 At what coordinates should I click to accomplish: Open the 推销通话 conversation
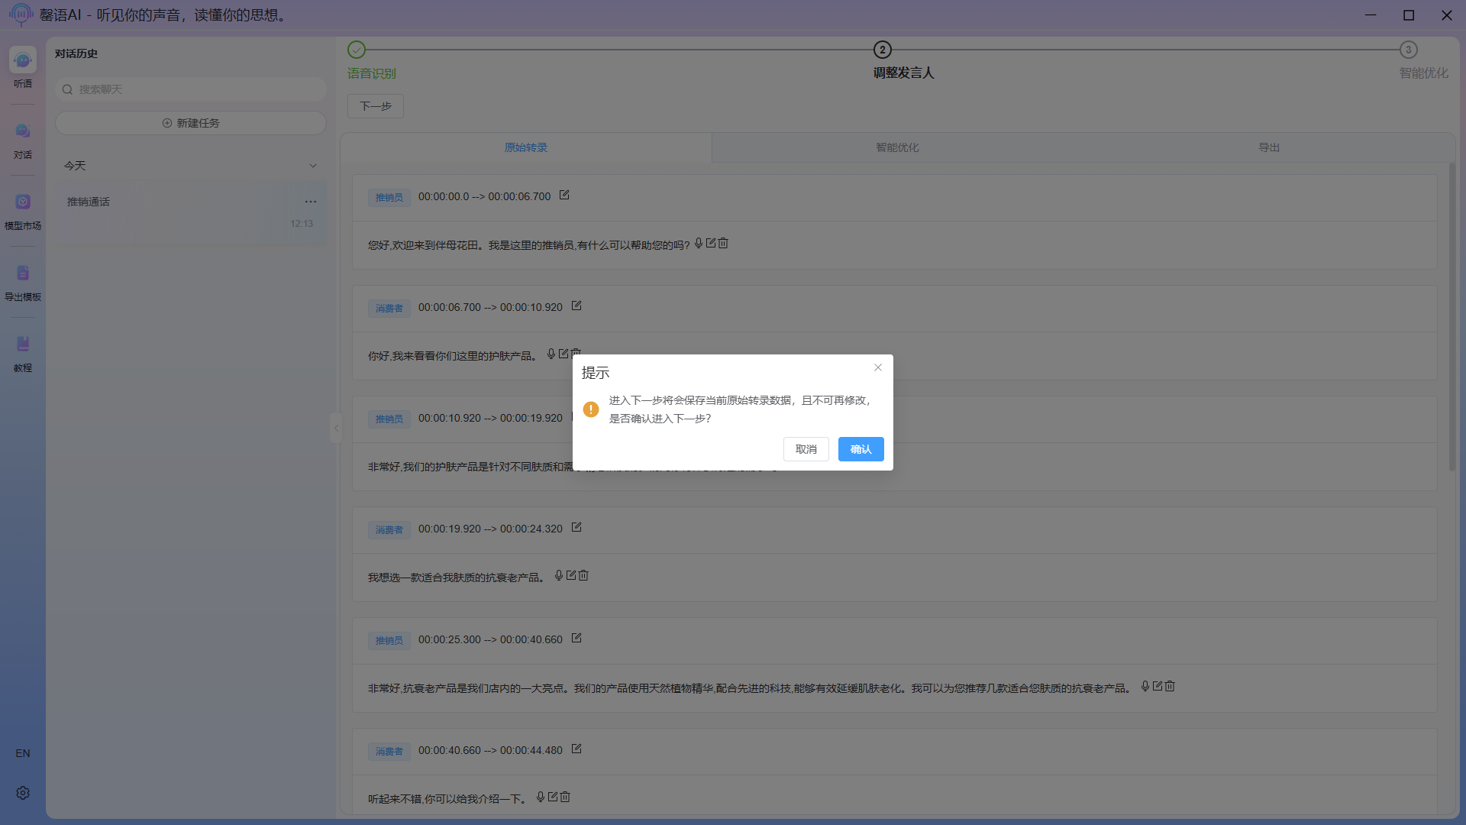coord(191,212)
